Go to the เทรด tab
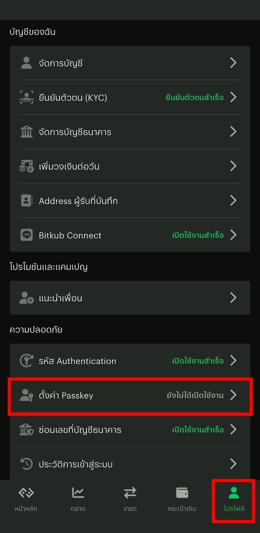The height and width of the screenshot is (533, 260). (130, 499)
